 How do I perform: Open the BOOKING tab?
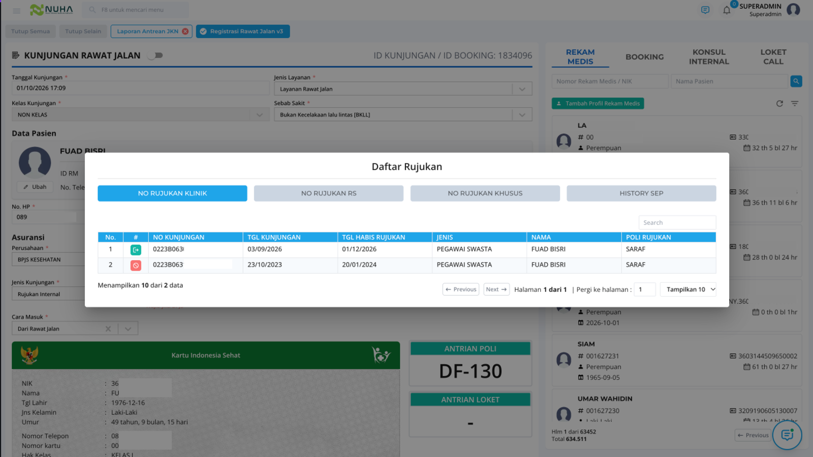tap(644, 57)
